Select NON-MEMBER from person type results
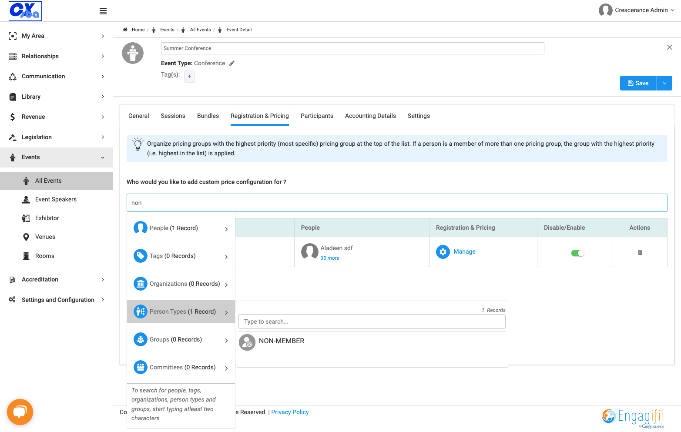The image size is (681, 432). tap(282, 341)
